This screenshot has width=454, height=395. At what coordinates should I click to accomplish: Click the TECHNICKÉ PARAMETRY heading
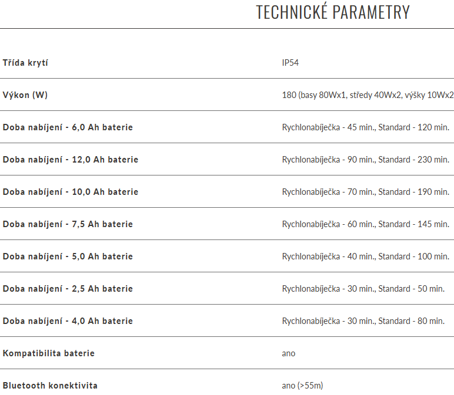[333, 12]
